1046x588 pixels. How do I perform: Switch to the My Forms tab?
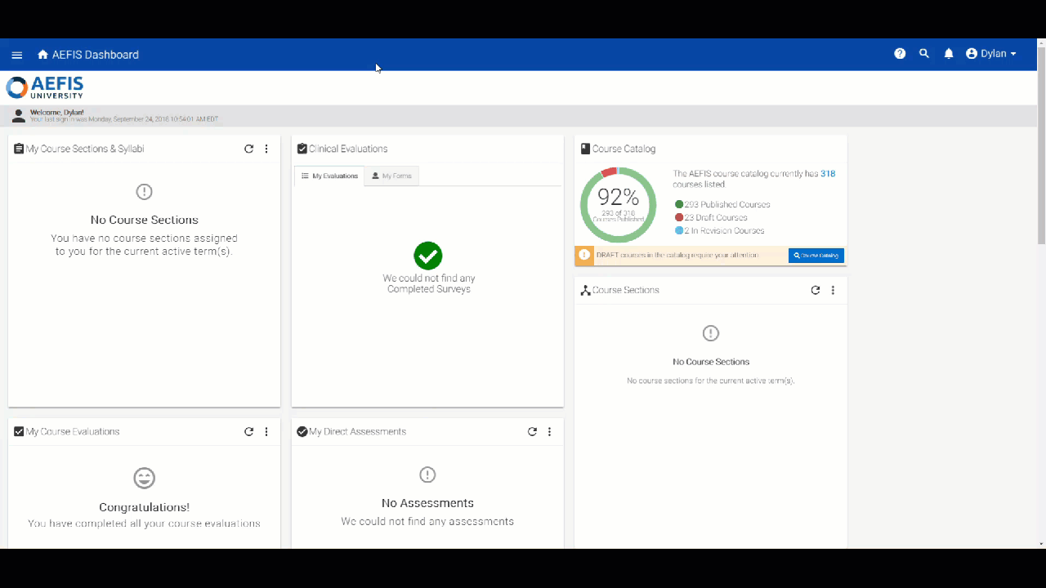point(391,176)
